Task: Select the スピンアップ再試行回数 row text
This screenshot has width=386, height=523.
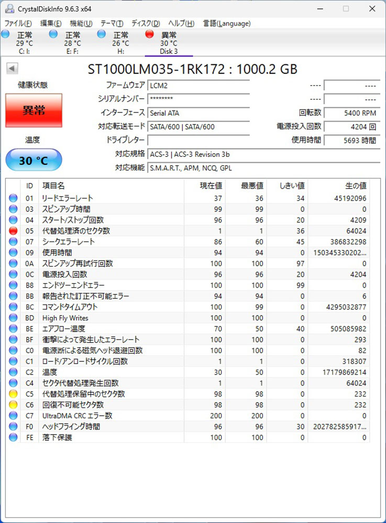Action: click(x=78, y=264)
